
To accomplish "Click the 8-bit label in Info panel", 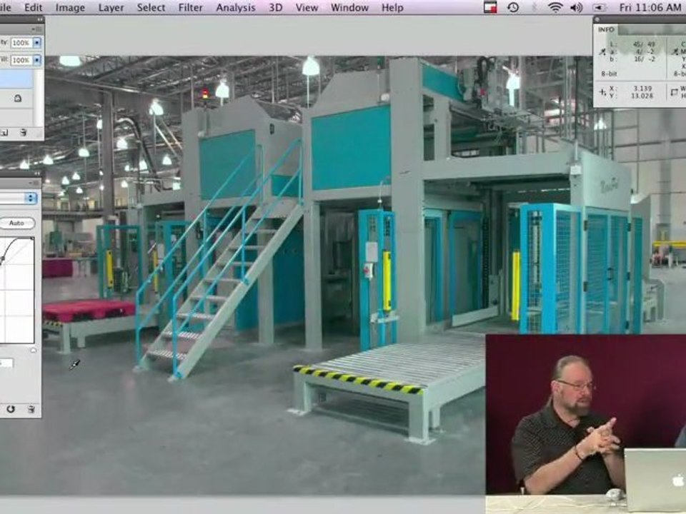I will (x=609, y=74).
